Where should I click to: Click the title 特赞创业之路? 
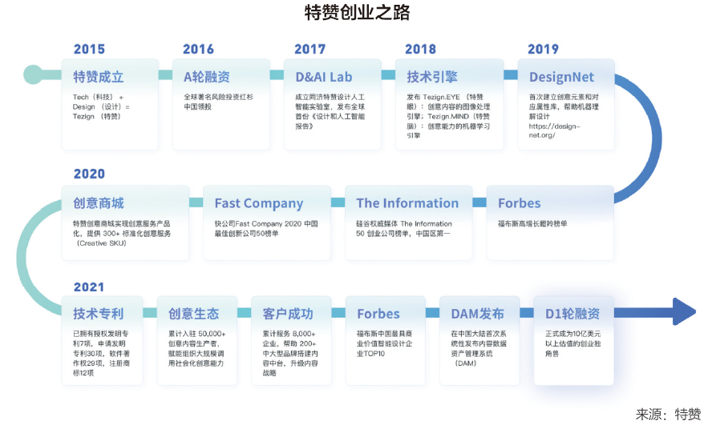tap(357, 12)
